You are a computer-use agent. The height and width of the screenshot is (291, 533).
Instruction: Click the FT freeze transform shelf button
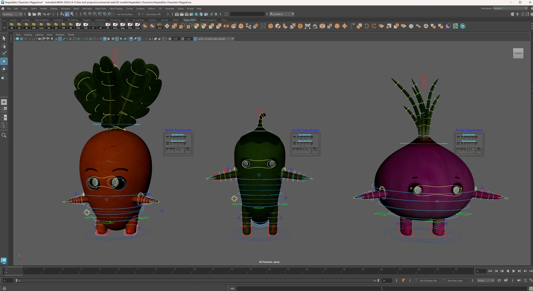[x=93, y=26]
